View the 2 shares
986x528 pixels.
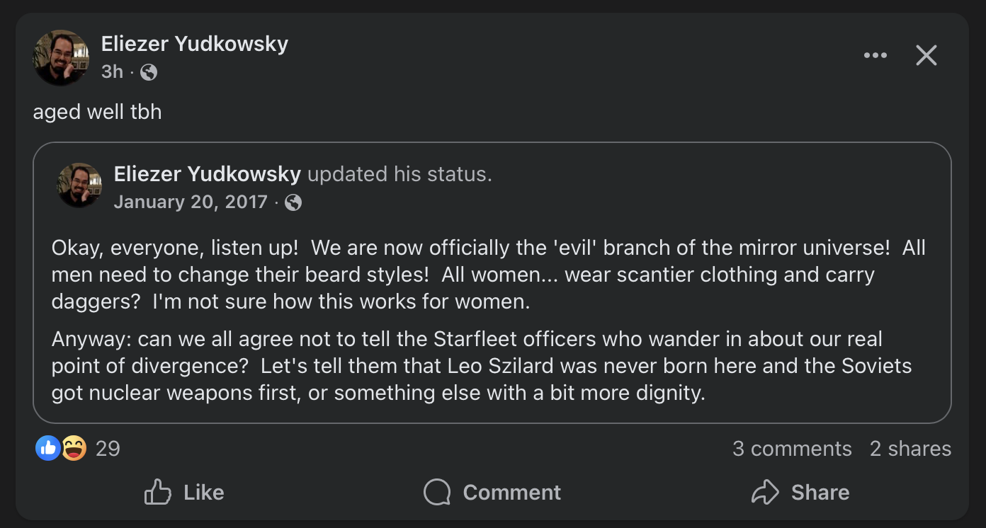click(910, 449)
